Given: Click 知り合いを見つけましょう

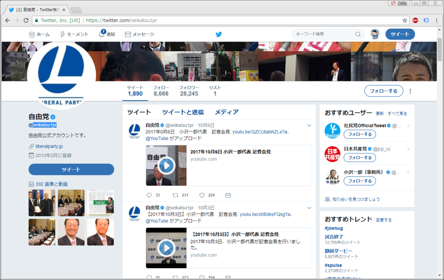Looking at the screenshot, I should [356, 199].
